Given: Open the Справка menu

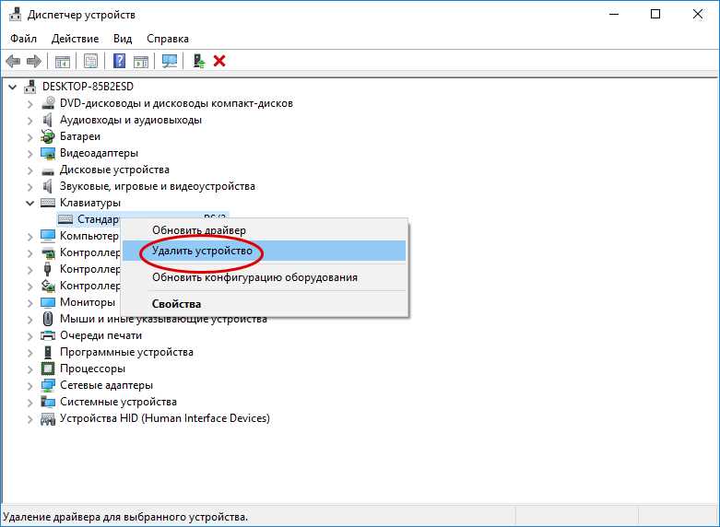Looking at the screenshot, I should [x=168, y=39].
